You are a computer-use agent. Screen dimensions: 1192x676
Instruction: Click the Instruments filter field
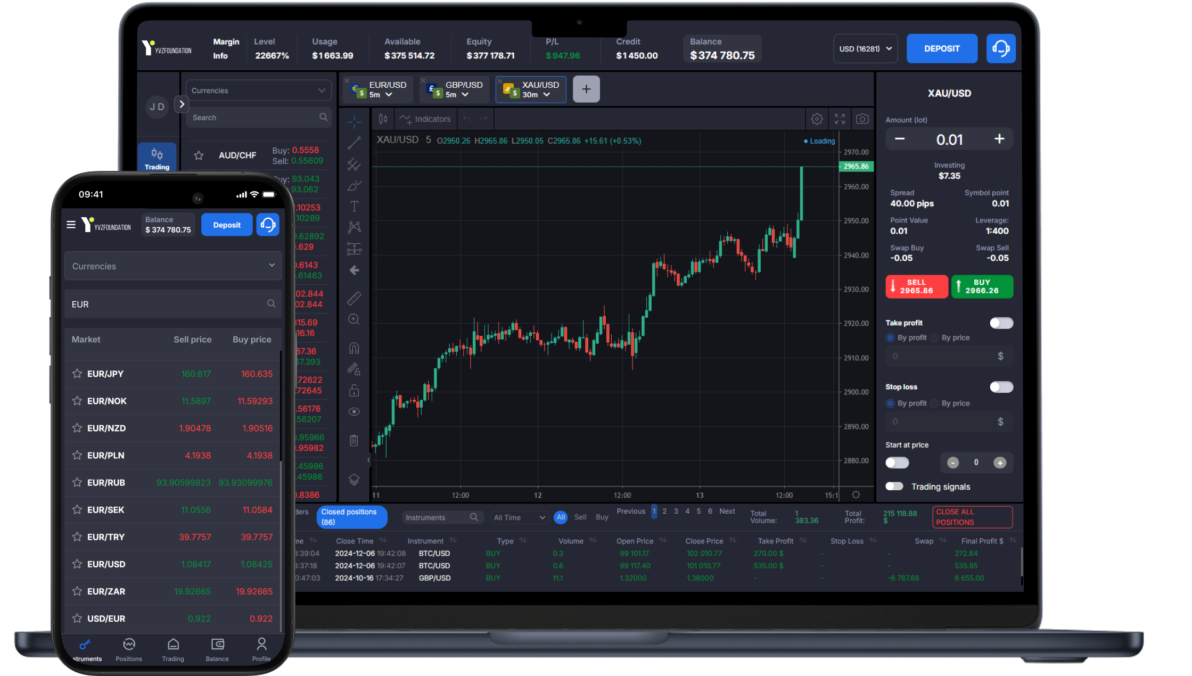click(x=442, y=517)
